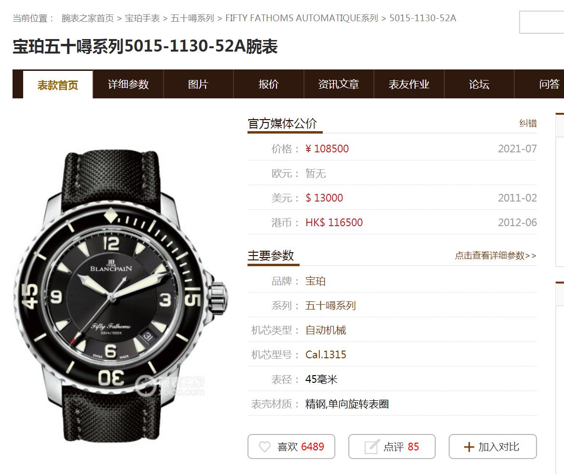564x474 pixels.
Task: Open the Blancpain watch product image
Action: coord(121,296)
